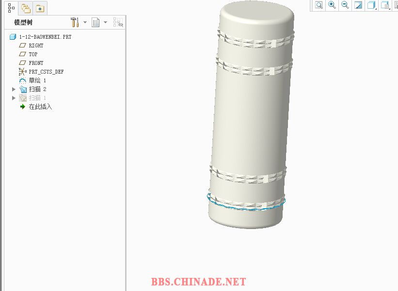Screen dimensions: 398x291
Task: Click the green insert arrow icon
Action: (23, 107)
